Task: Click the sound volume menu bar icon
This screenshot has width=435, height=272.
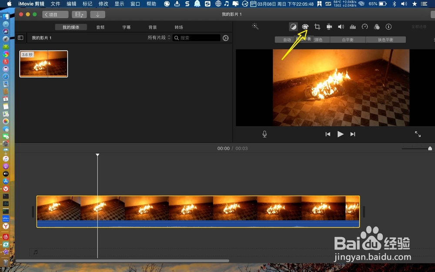Action: pos(404,4)
